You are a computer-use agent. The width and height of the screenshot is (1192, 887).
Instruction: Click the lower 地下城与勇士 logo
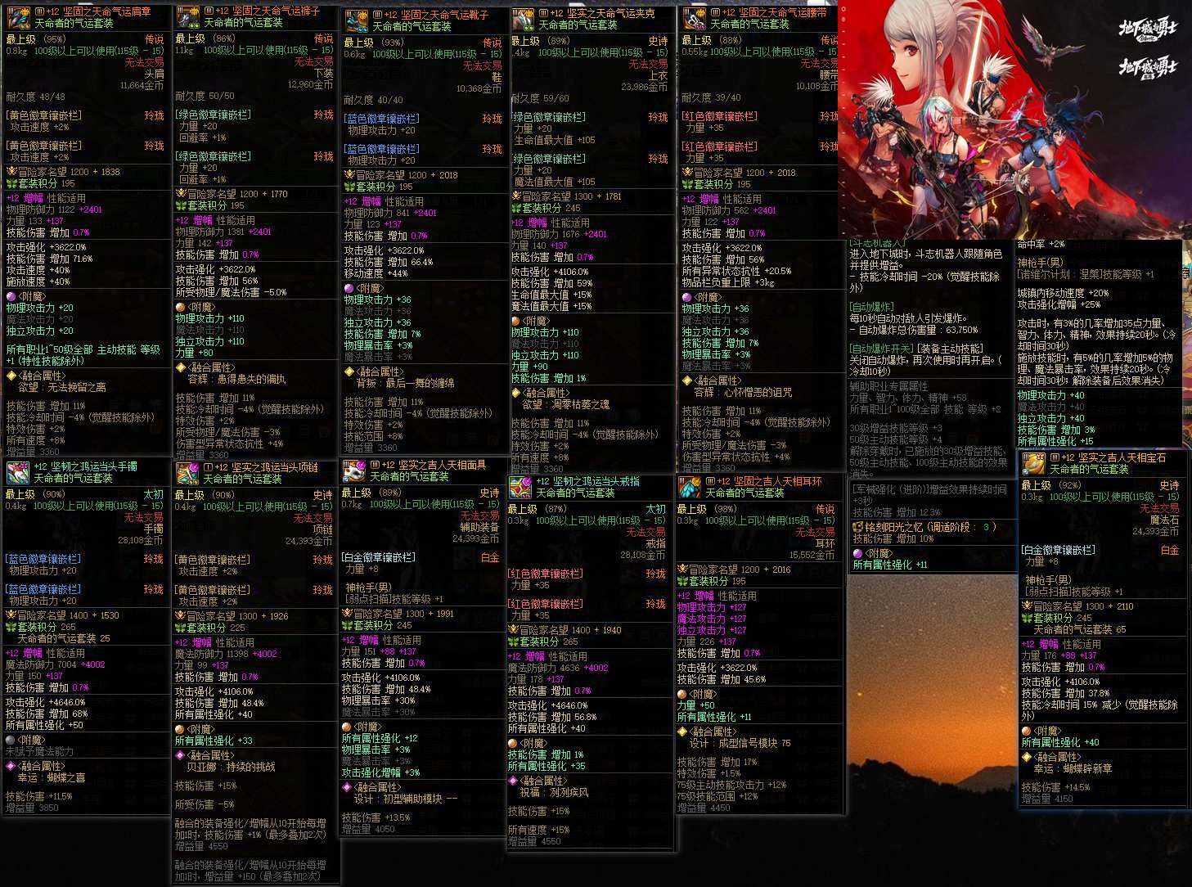click(x=1148, y=67)
